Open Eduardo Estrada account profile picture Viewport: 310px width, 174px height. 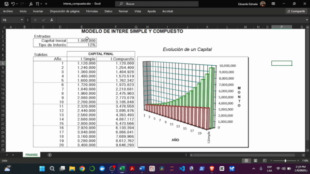click(263, 4)
